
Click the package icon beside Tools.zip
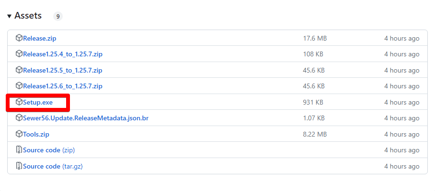[x=19, y=134]
